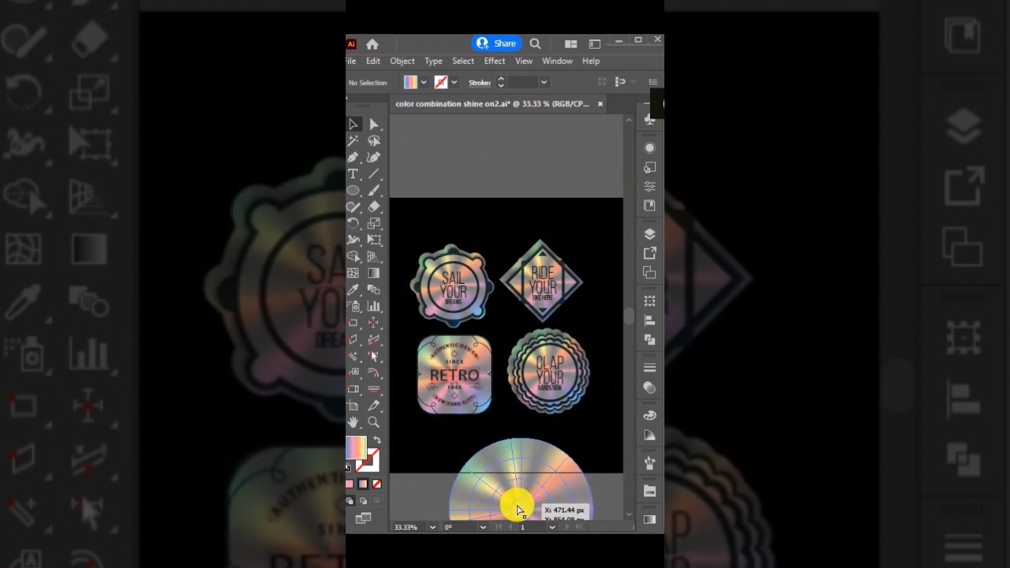The width and height of the screenshot is (1010, 568).
Task: Choose the Paintbrush tool
Action: coord(374,190)
